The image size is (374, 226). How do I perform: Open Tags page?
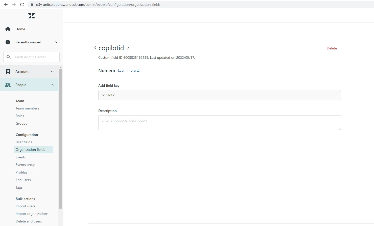point(19,187)
